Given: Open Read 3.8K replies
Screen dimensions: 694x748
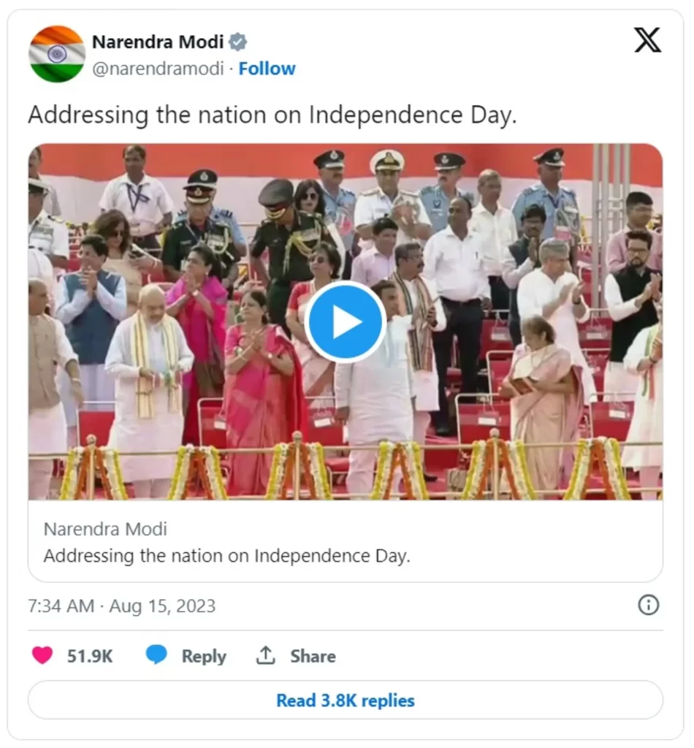Looking at the screenshot, I should tap(345, 701).
